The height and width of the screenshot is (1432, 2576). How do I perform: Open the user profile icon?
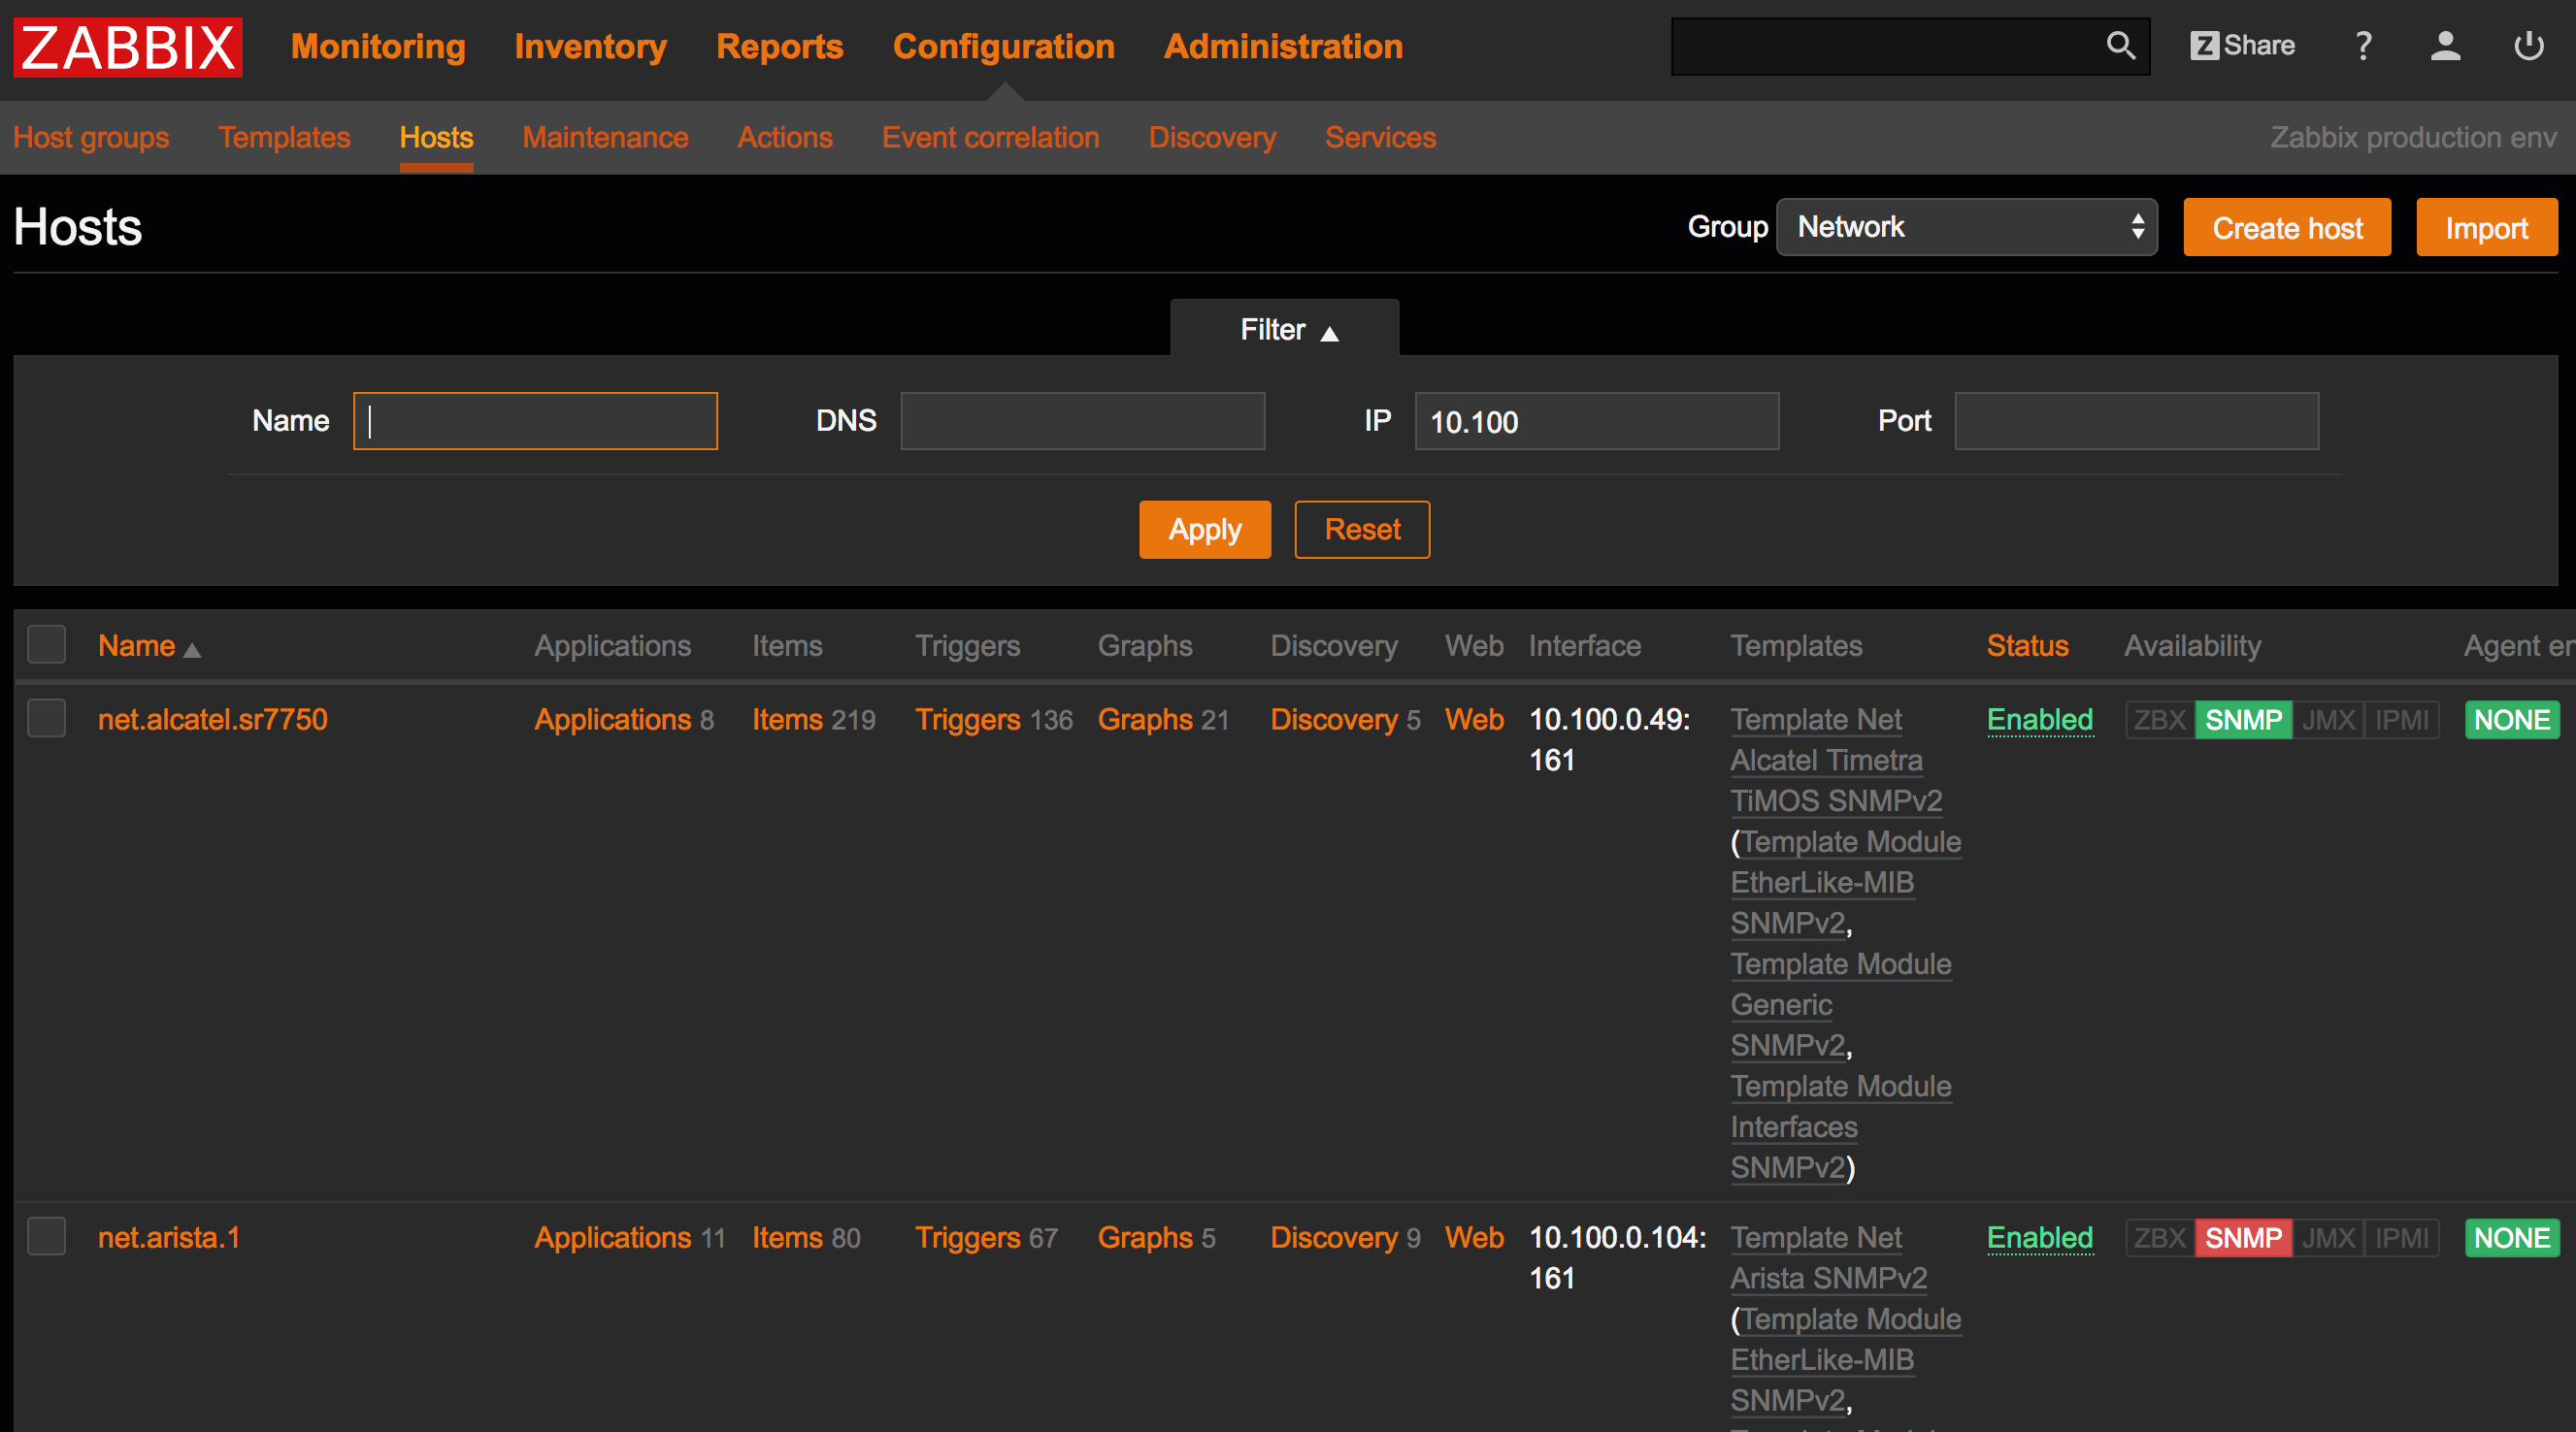pyautogui.click(x=2445, y=46)
